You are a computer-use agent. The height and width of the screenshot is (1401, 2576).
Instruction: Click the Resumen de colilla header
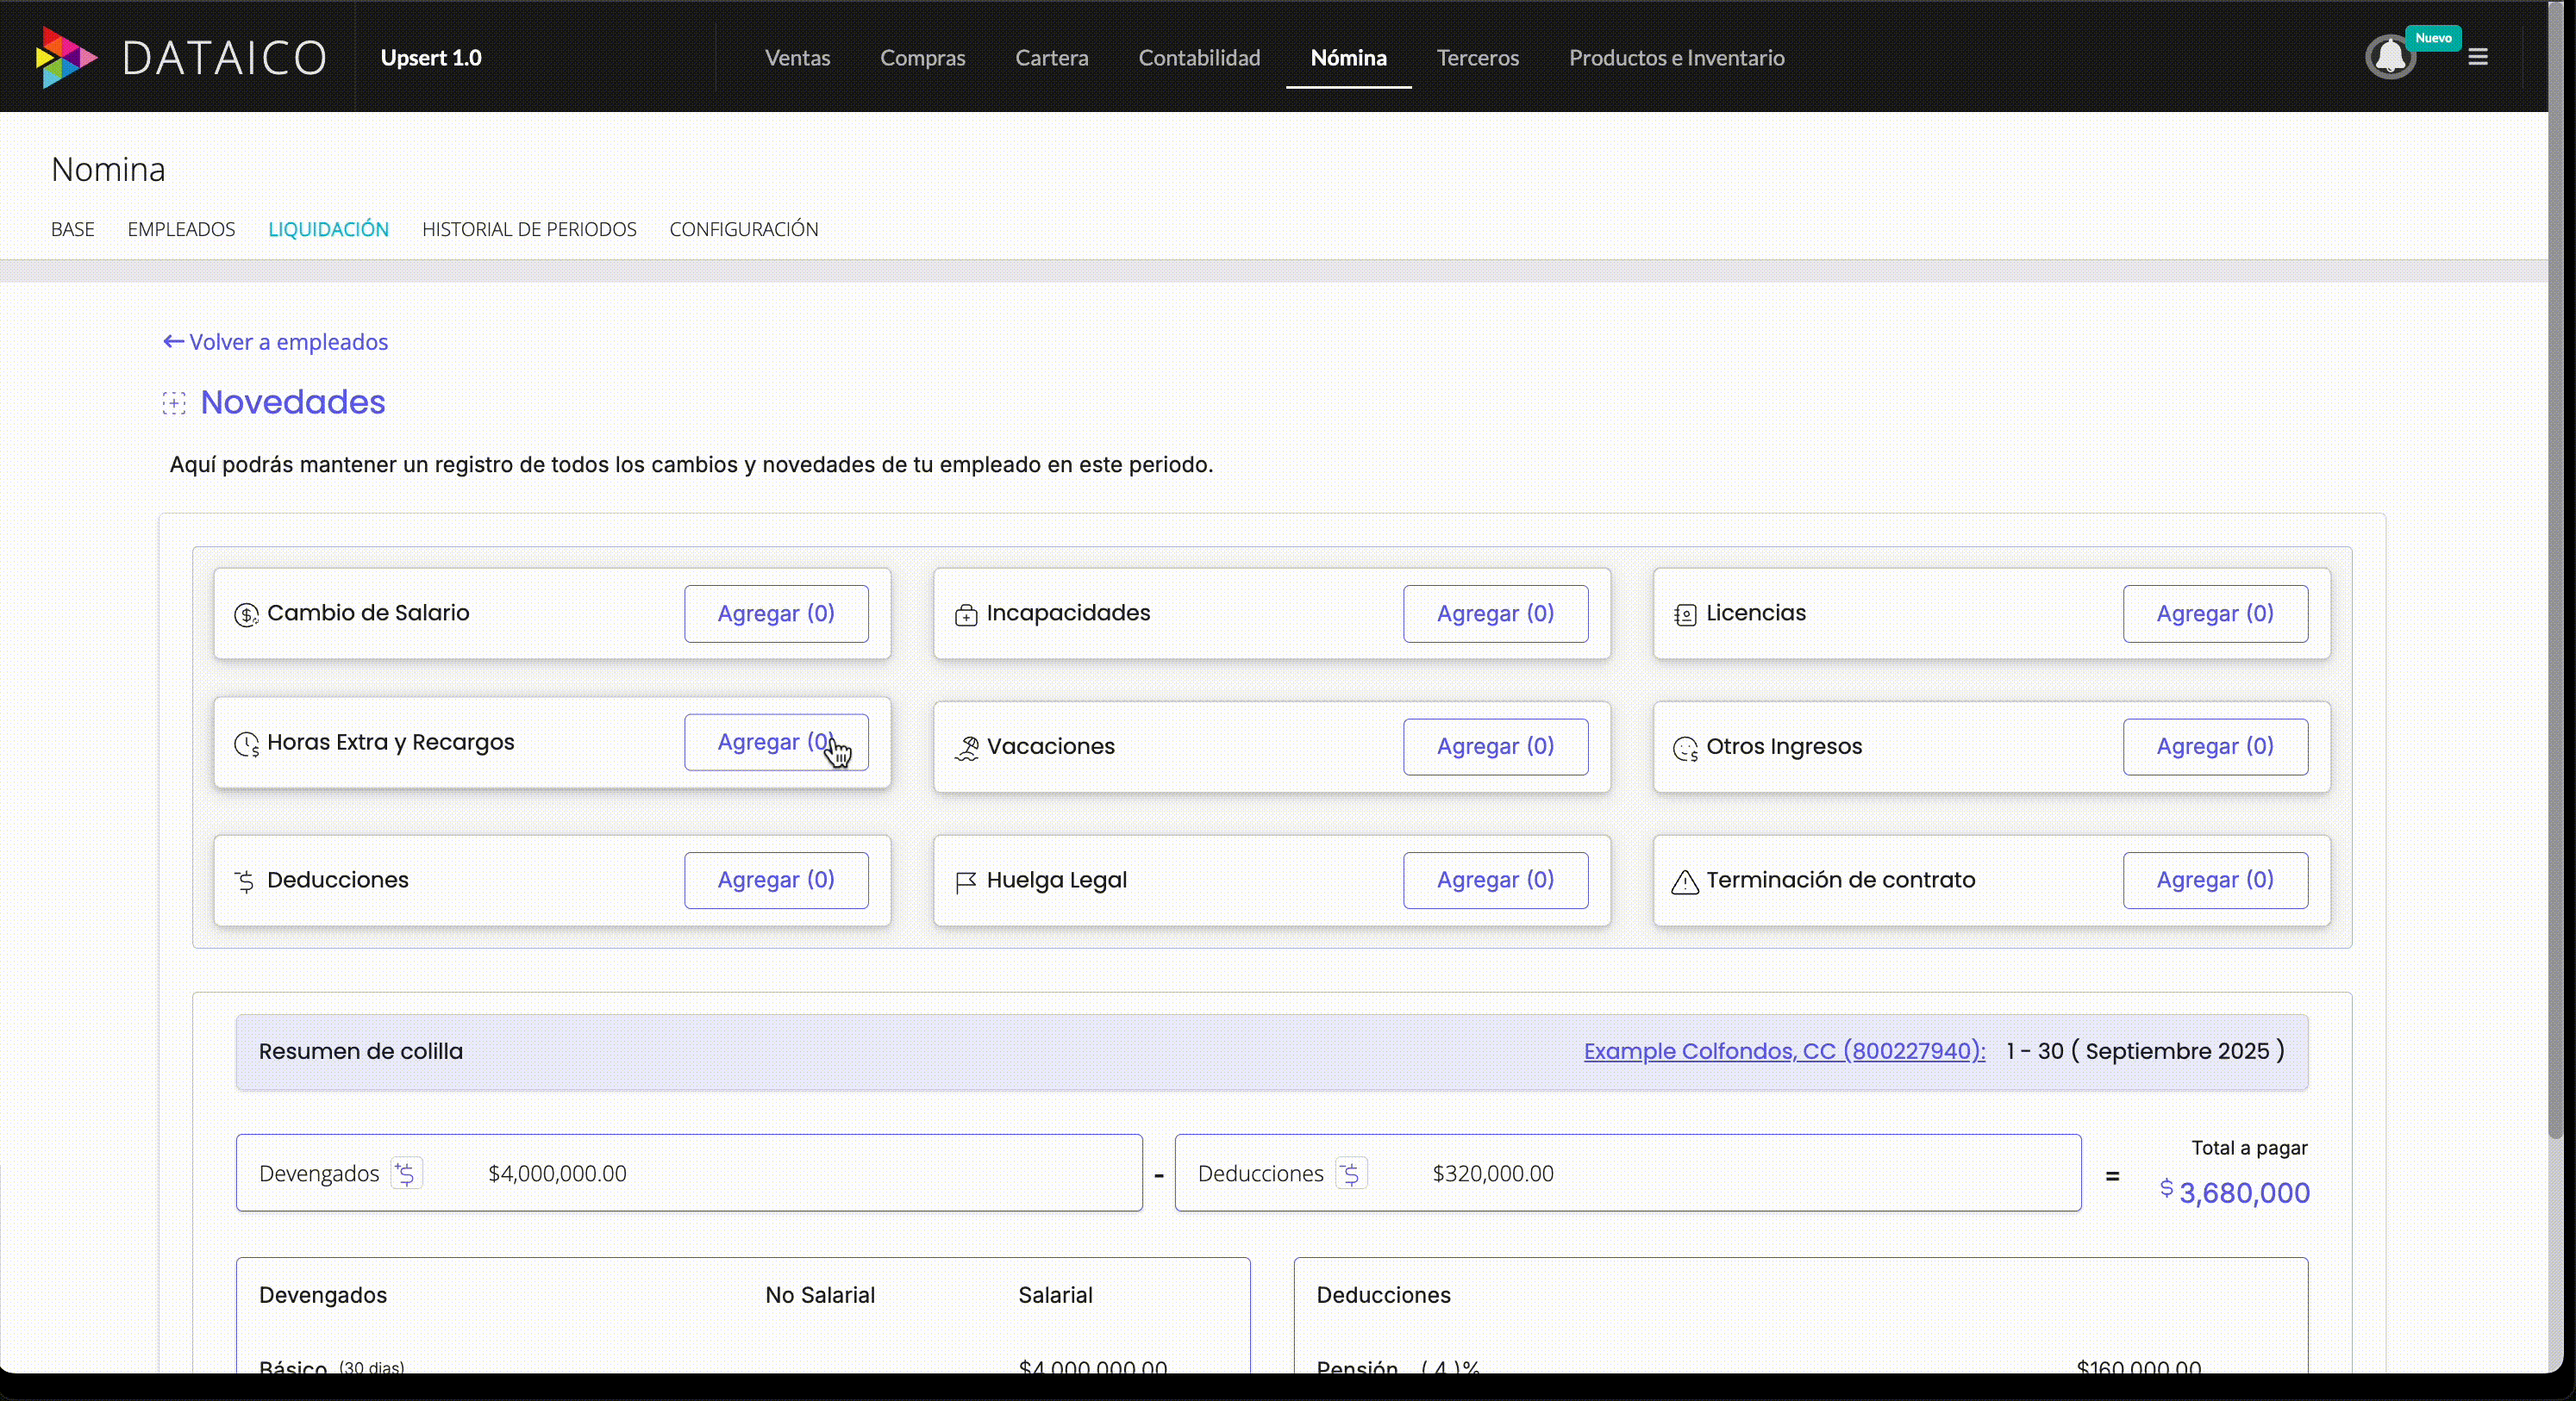point(361,1051)
